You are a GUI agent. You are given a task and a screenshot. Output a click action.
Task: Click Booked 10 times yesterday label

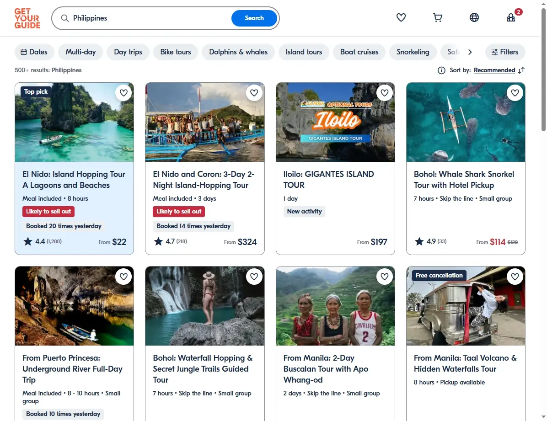tap(63, 414)
